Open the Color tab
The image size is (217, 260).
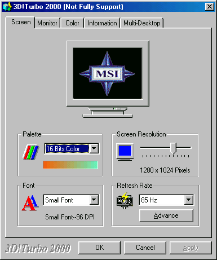(x=72, y=23)
